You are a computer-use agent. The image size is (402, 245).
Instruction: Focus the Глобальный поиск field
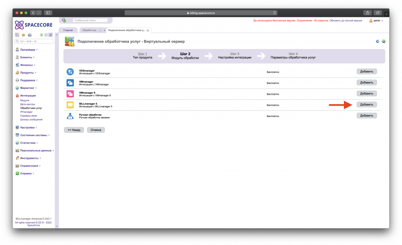[x=90, y=20]
